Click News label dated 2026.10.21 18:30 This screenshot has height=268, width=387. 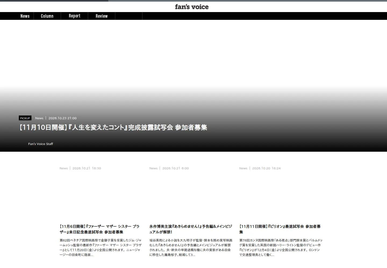click(x=64, y=168)
